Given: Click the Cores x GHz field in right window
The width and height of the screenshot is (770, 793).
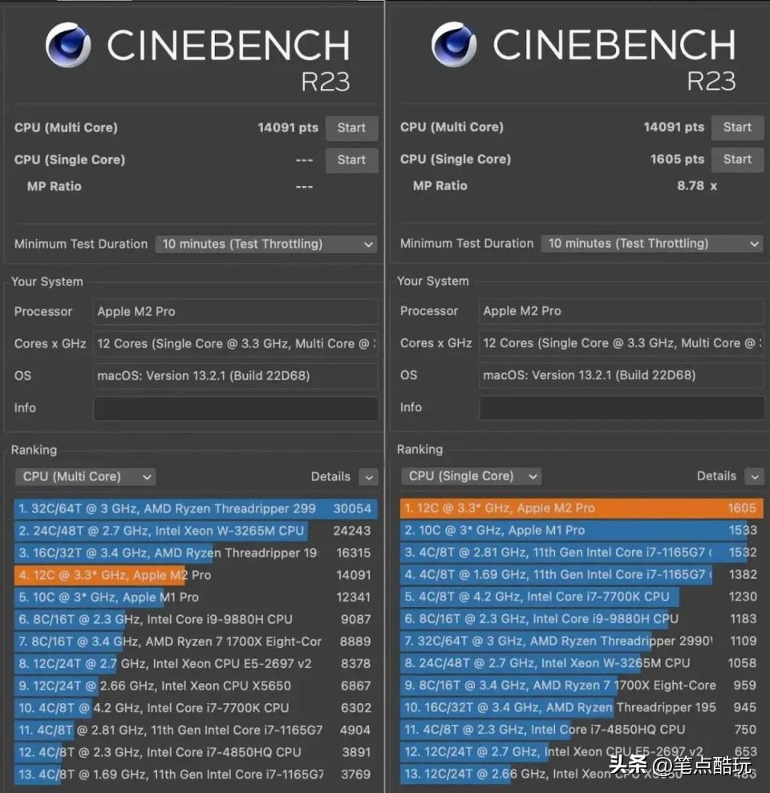Looking at the screenshot, I should [x=622, y=343].
